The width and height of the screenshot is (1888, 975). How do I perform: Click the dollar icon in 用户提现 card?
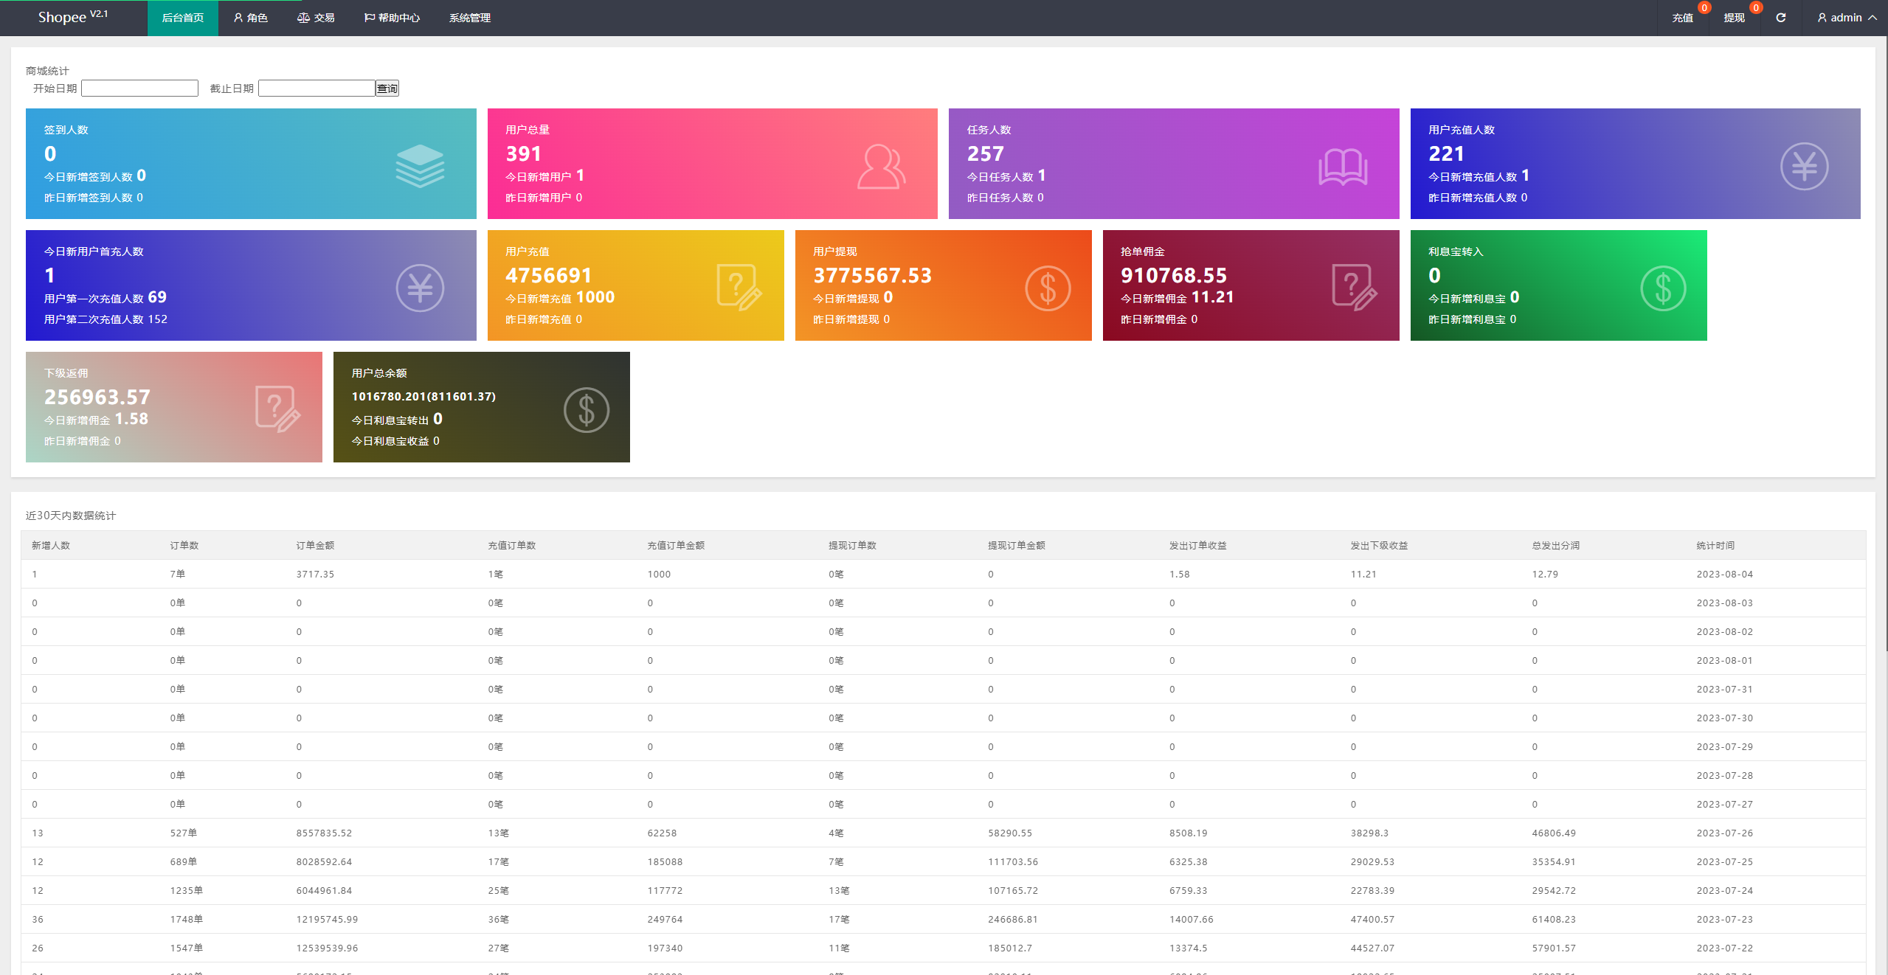click(x=1048, y=288)
